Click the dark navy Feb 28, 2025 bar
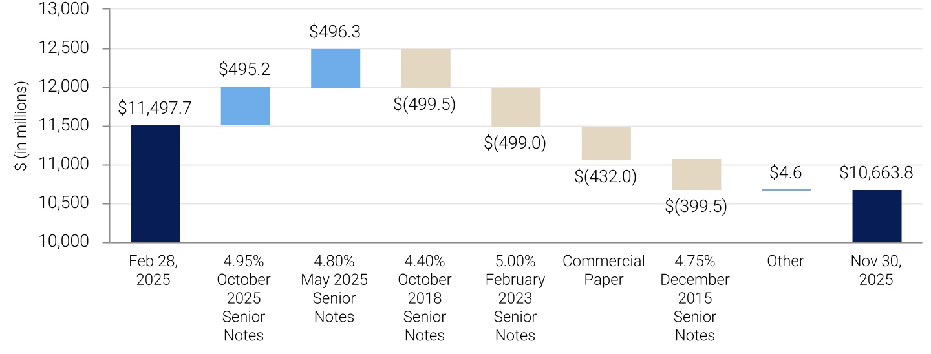 155,183
